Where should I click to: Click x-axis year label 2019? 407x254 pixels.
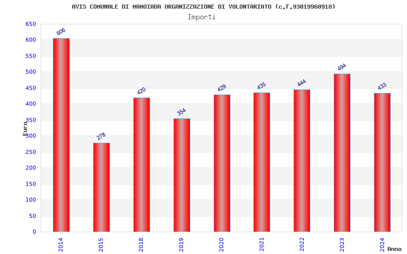coord(181,245)
